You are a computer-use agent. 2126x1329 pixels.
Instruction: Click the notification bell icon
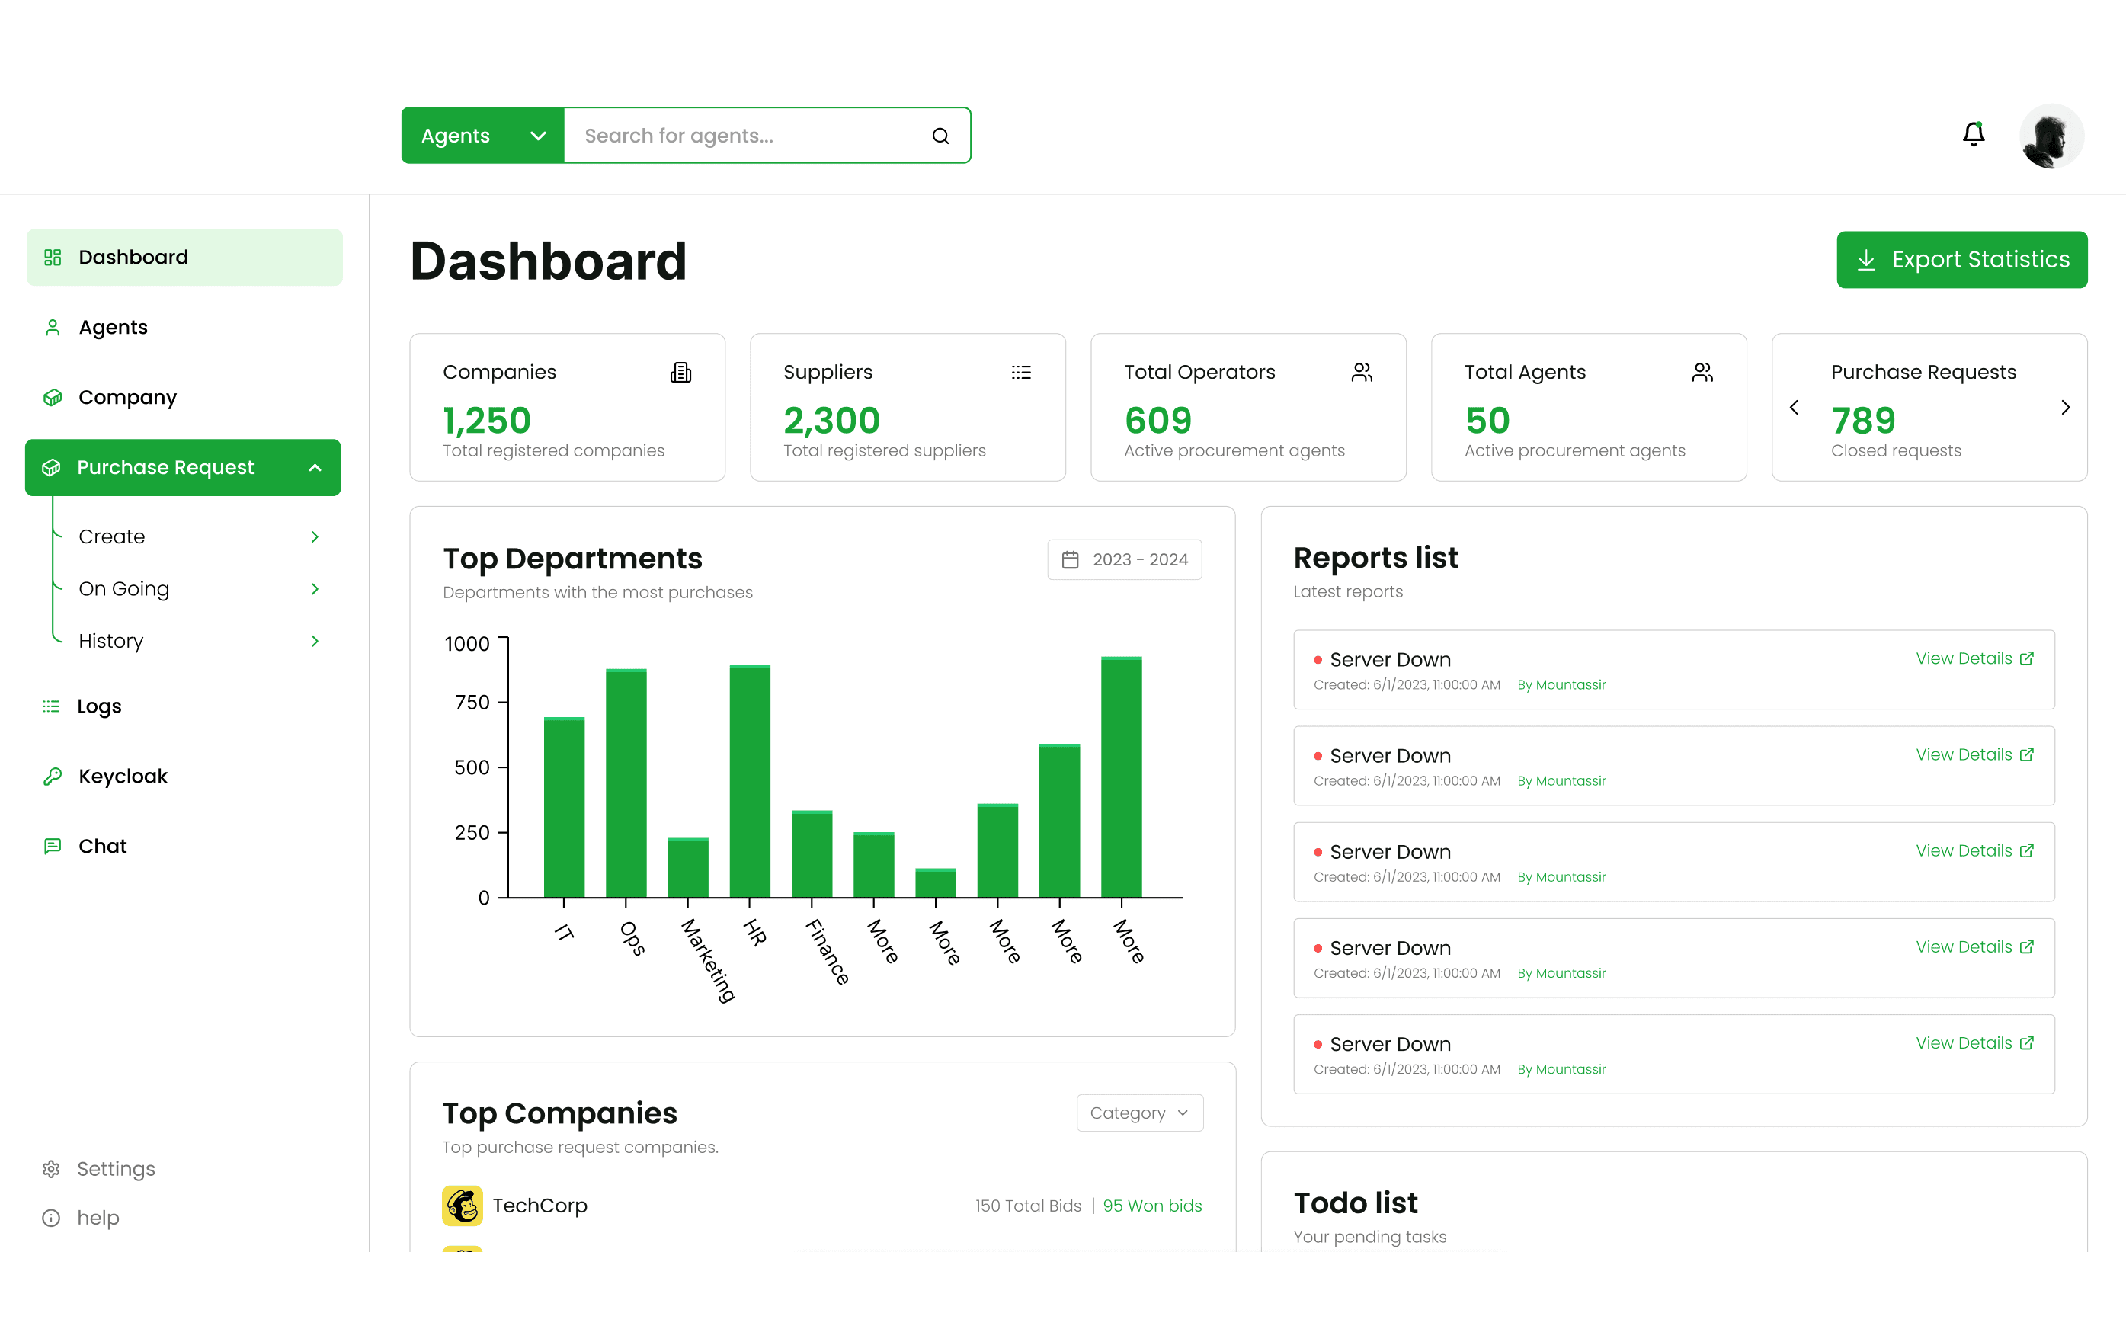coord(1973,134)
